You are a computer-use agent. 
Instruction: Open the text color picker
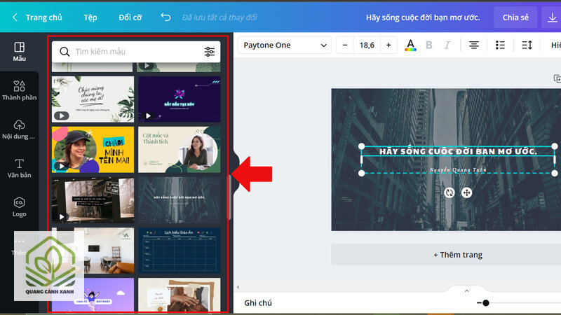coord(410,45)
